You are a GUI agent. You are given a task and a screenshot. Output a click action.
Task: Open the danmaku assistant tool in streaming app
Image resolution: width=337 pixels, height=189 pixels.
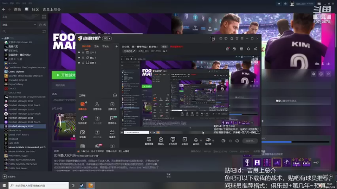coord(83,106)
